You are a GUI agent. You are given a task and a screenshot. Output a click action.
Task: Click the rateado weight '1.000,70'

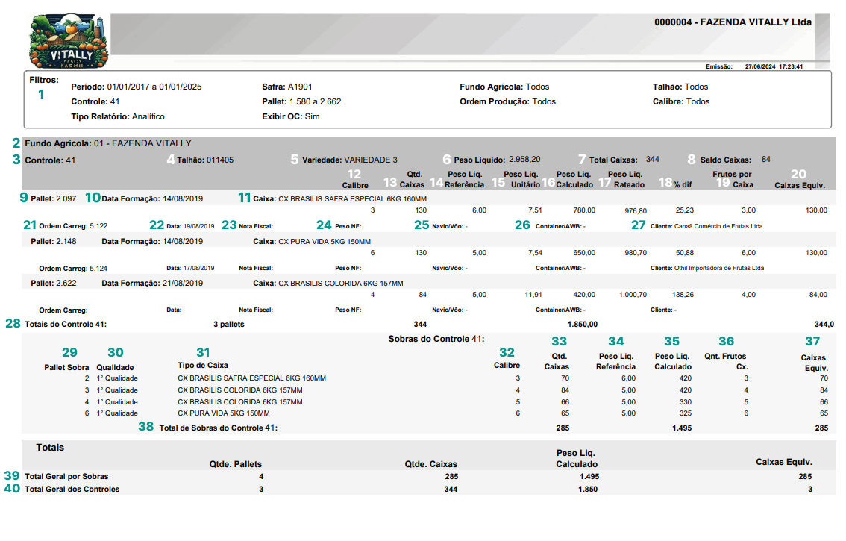633,295
